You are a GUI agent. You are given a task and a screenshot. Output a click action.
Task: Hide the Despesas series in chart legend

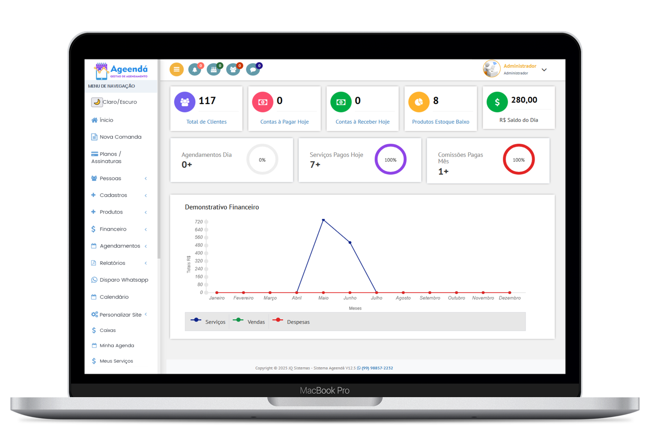click(x=291, y=322)
